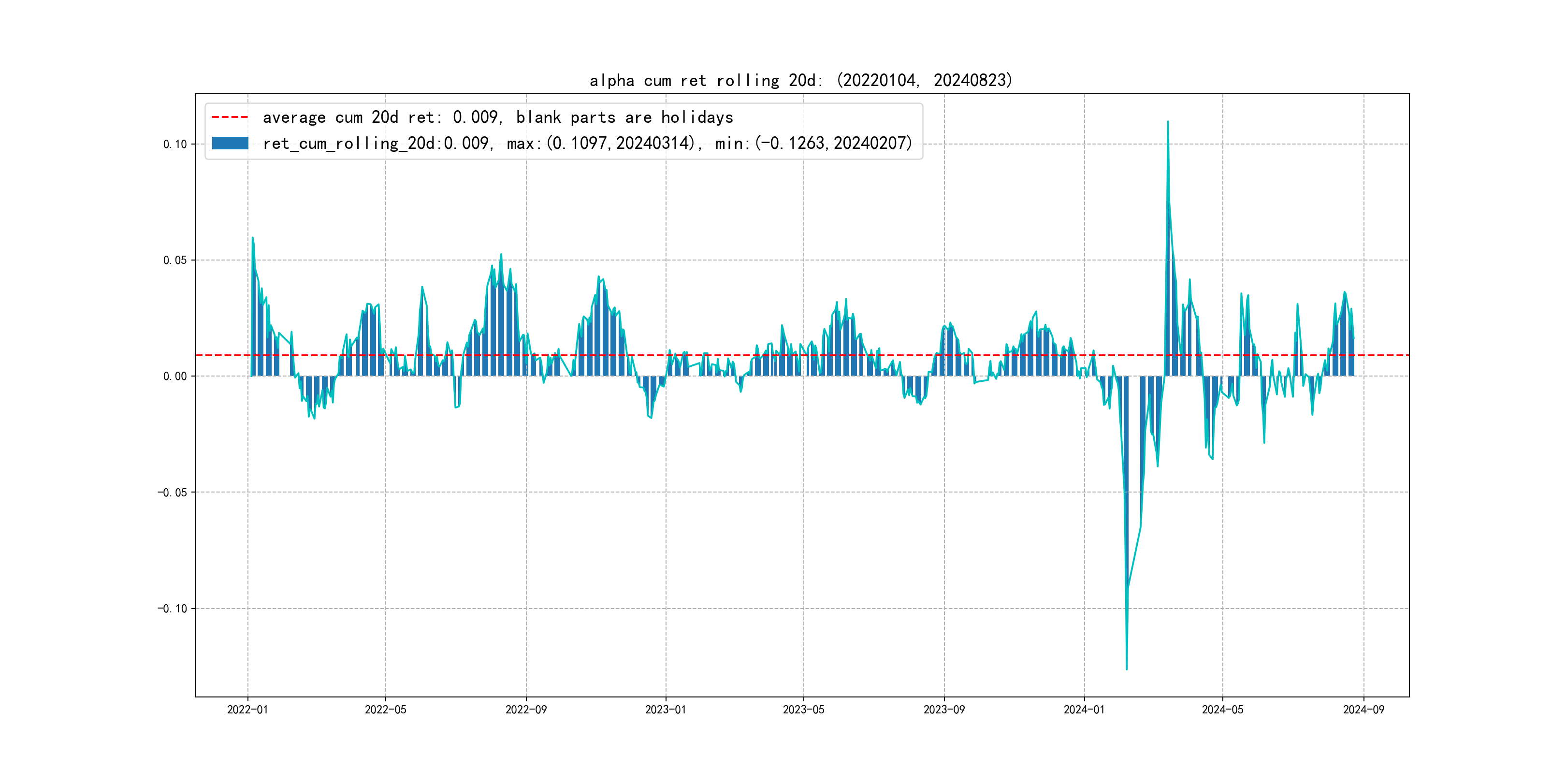The height and width of the screenshot is (783, 1566).
Task: Click the -0.05 y-axis tick label
Action: point(173,493)
